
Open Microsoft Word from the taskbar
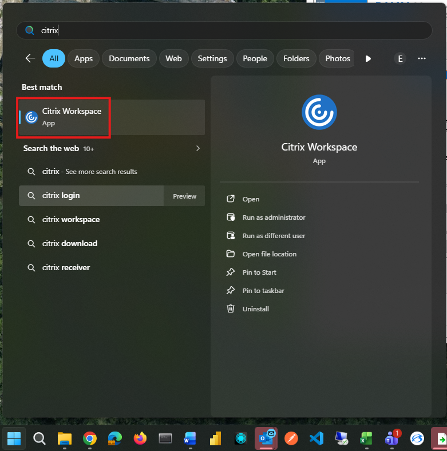tap(190, 438)
